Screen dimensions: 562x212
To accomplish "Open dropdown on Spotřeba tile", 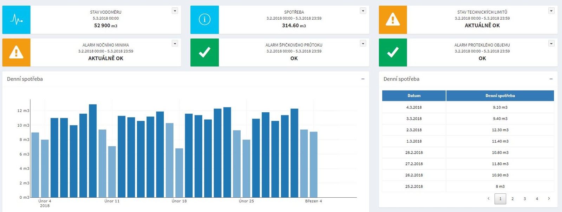I will click(363, 11).
